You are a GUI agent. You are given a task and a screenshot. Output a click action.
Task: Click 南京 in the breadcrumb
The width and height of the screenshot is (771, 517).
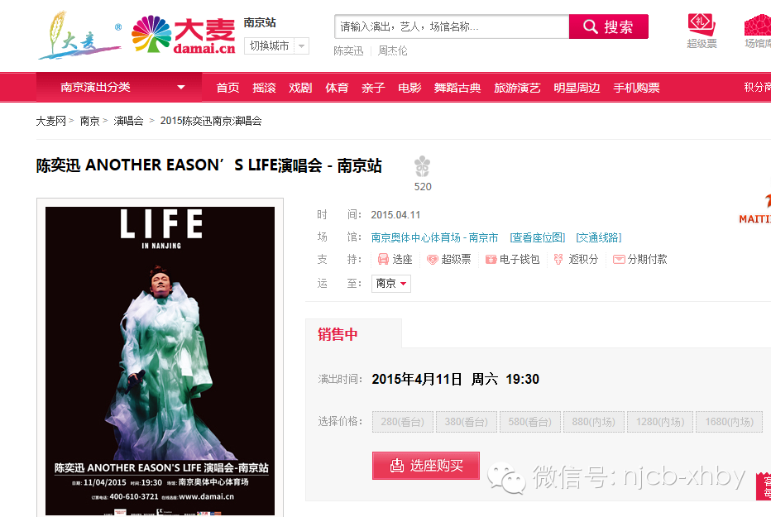(89, 121)
